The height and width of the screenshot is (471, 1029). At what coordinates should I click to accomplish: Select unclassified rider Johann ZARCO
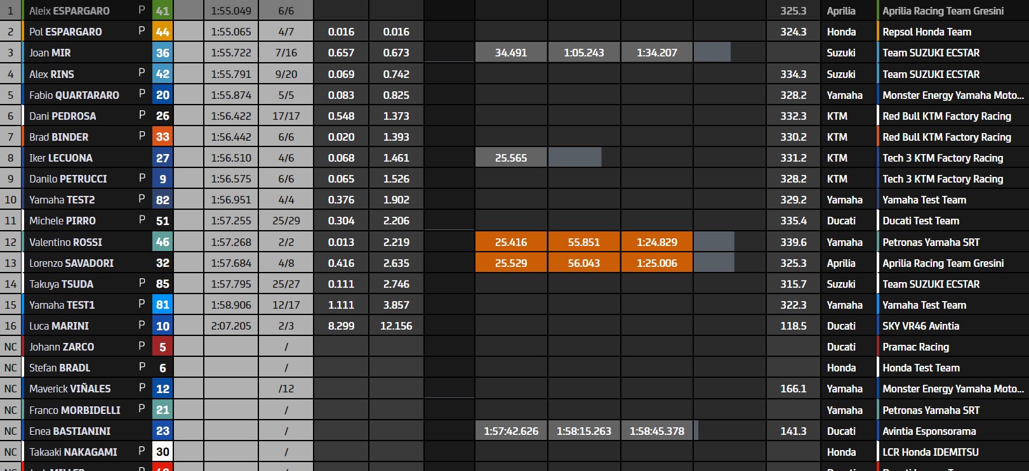(x=62, y=347)
